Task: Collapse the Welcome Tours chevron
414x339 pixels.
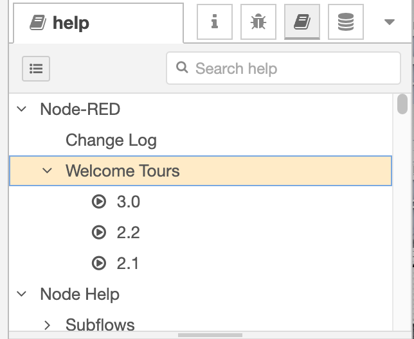Action: pyautogui.click(x=48, y=171)
